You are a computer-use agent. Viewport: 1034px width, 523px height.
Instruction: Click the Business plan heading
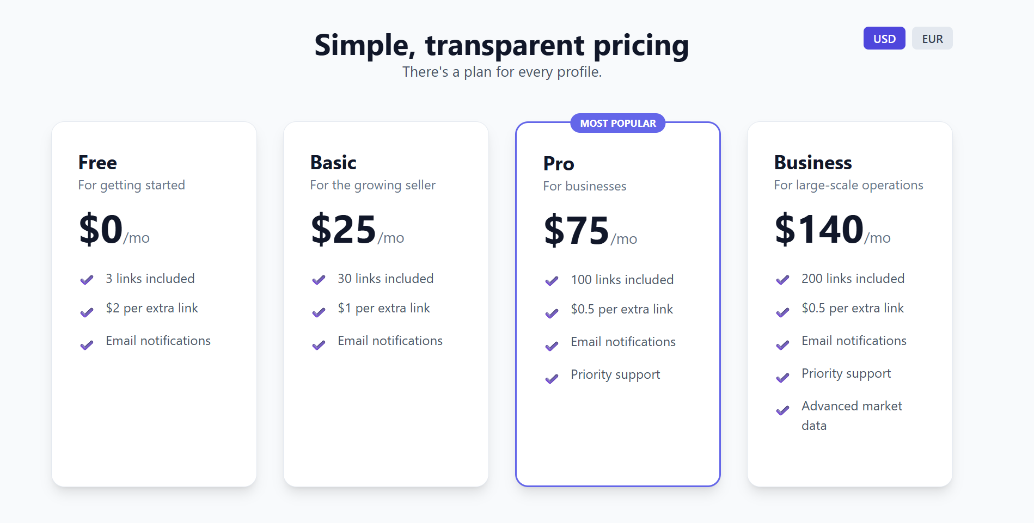click(x=812, y=162)
